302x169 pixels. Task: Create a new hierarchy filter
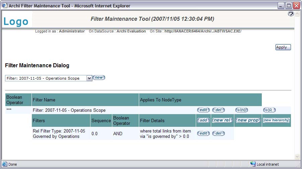pyautogui.click(x=276, y=120)
